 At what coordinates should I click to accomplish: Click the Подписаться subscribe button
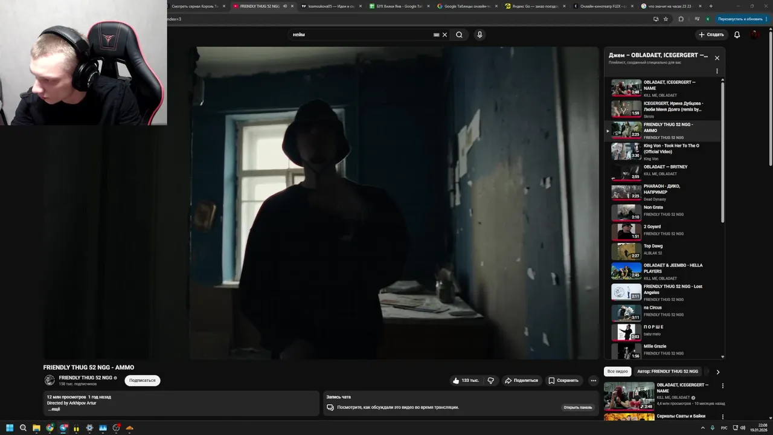(143, 381)
